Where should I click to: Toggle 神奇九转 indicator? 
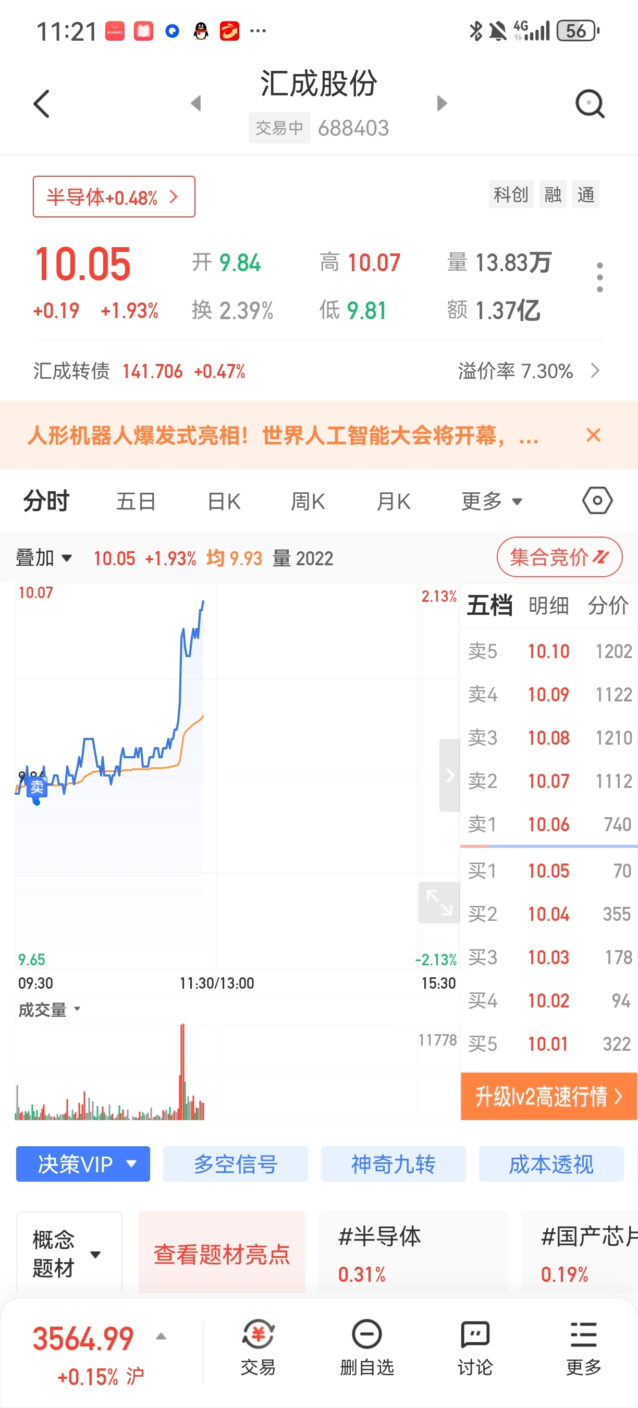click(x=394, y=1164)
